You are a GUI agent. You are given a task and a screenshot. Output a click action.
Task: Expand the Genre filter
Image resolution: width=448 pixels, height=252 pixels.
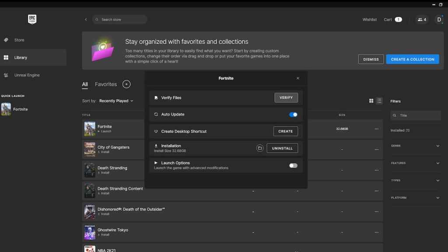pos(416,146)
